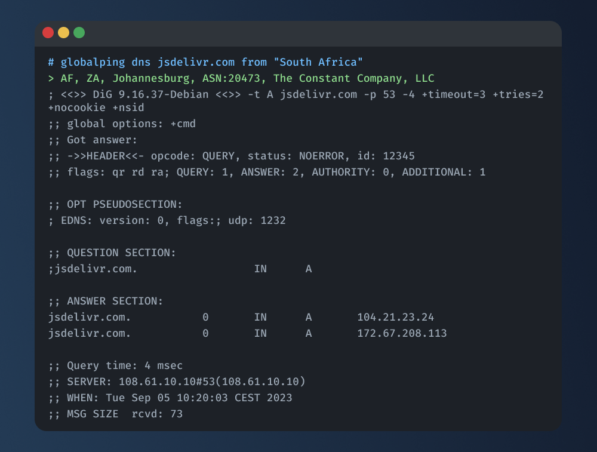This screenshot has width=597, height=452.
Task: Click "ANSWER: 2" in the flags line
Action: [x=270, y=172]
